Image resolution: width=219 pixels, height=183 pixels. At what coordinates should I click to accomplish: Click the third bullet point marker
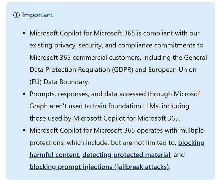[x=24, y=131]
